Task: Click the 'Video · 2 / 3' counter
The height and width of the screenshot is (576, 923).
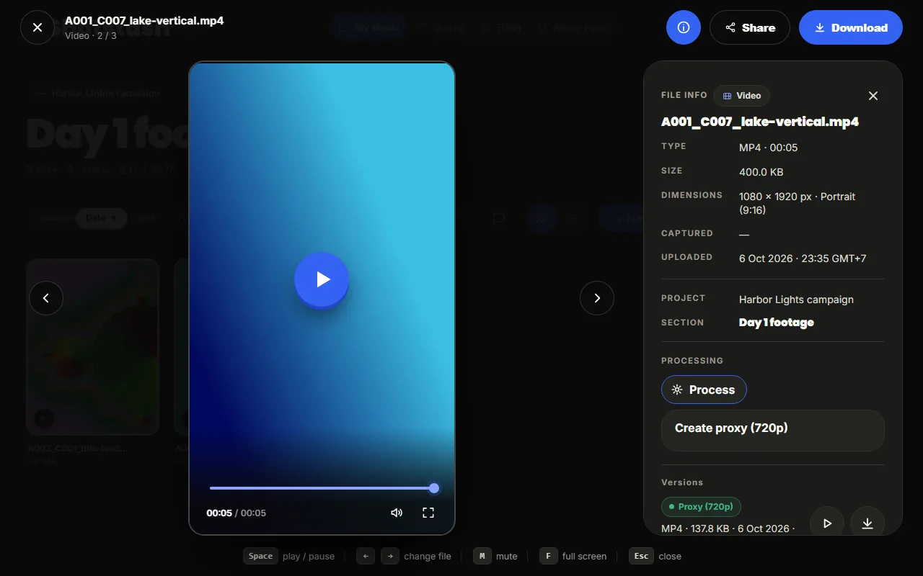Action: click(x=91, y=35)
